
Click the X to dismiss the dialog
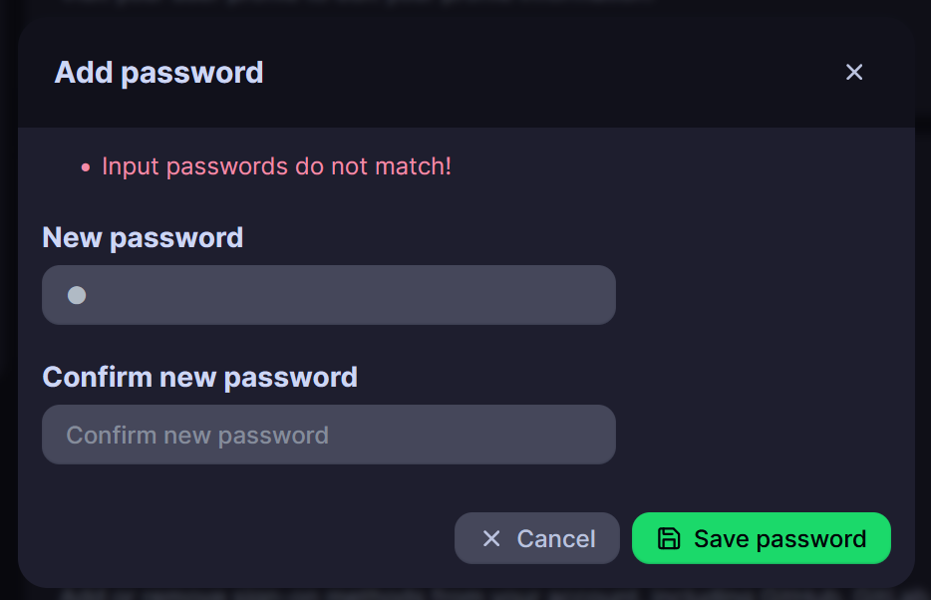tap(854, 72)
